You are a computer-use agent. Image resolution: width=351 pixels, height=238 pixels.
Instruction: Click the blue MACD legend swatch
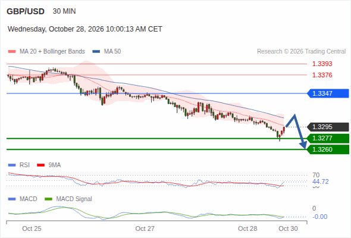(x=12, y=199)
